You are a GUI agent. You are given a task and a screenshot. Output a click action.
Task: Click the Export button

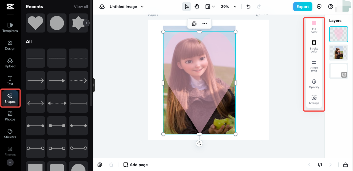303,7
